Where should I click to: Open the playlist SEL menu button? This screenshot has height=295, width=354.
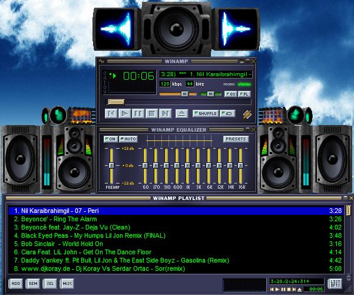point(50,283)
